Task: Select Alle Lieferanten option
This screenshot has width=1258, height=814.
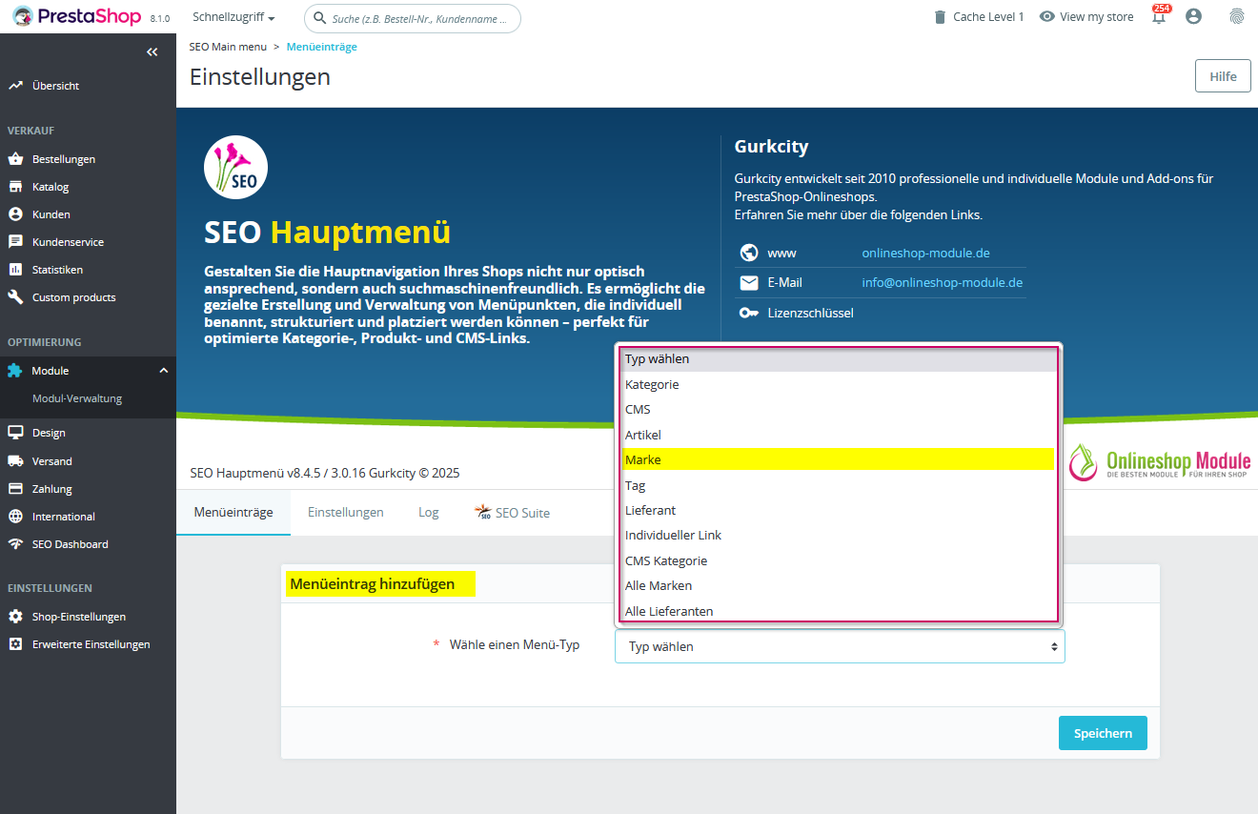Action: click(839, 610)
